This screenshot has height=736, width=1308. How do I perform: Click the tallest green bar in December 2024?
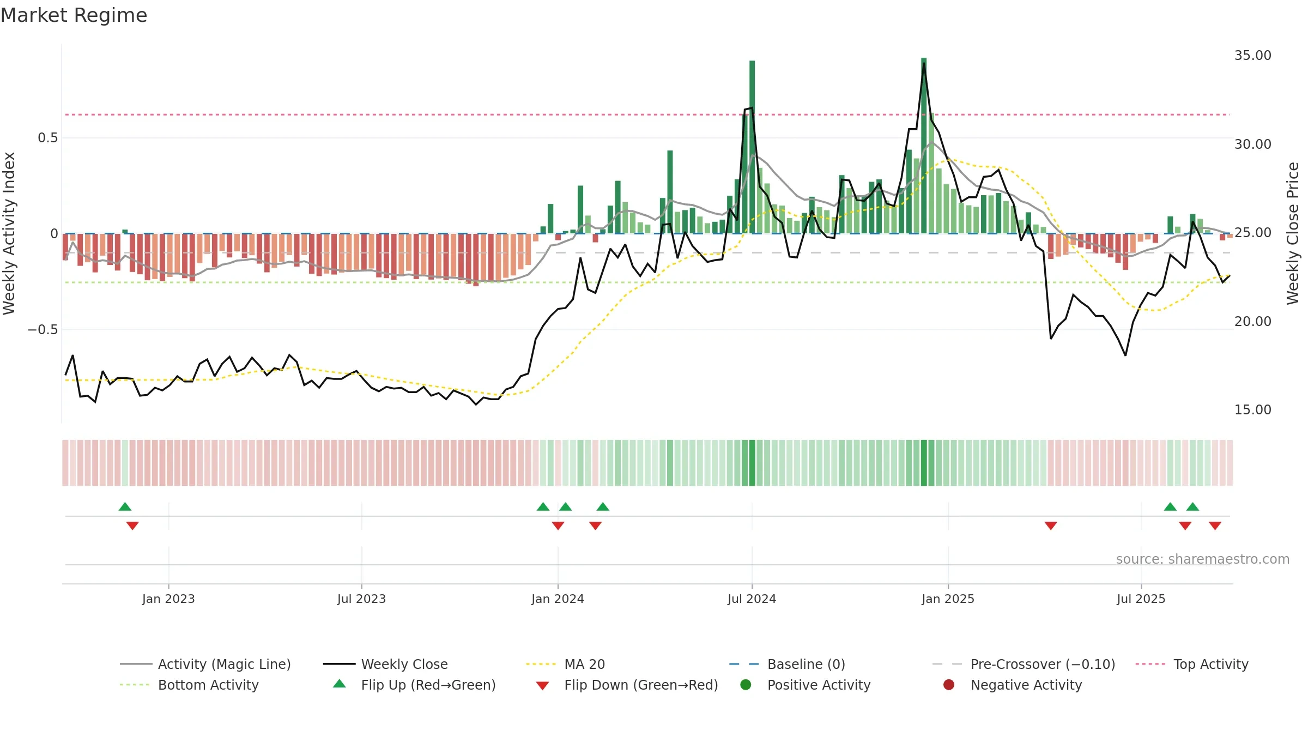924,146
